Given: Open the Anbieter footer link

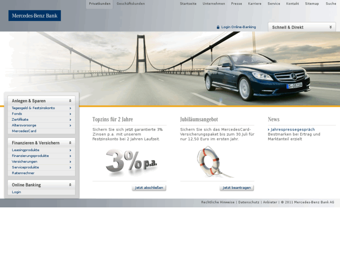Looking at the screenshot, I should coord(270,202).
